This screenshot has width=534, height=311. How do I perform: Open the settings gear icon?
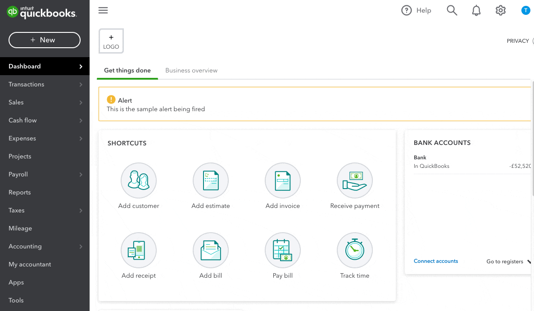point(500,10)
